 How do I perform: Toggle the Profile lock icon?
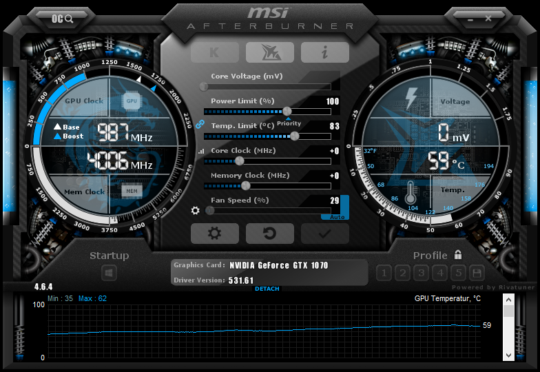click(457, 255)
